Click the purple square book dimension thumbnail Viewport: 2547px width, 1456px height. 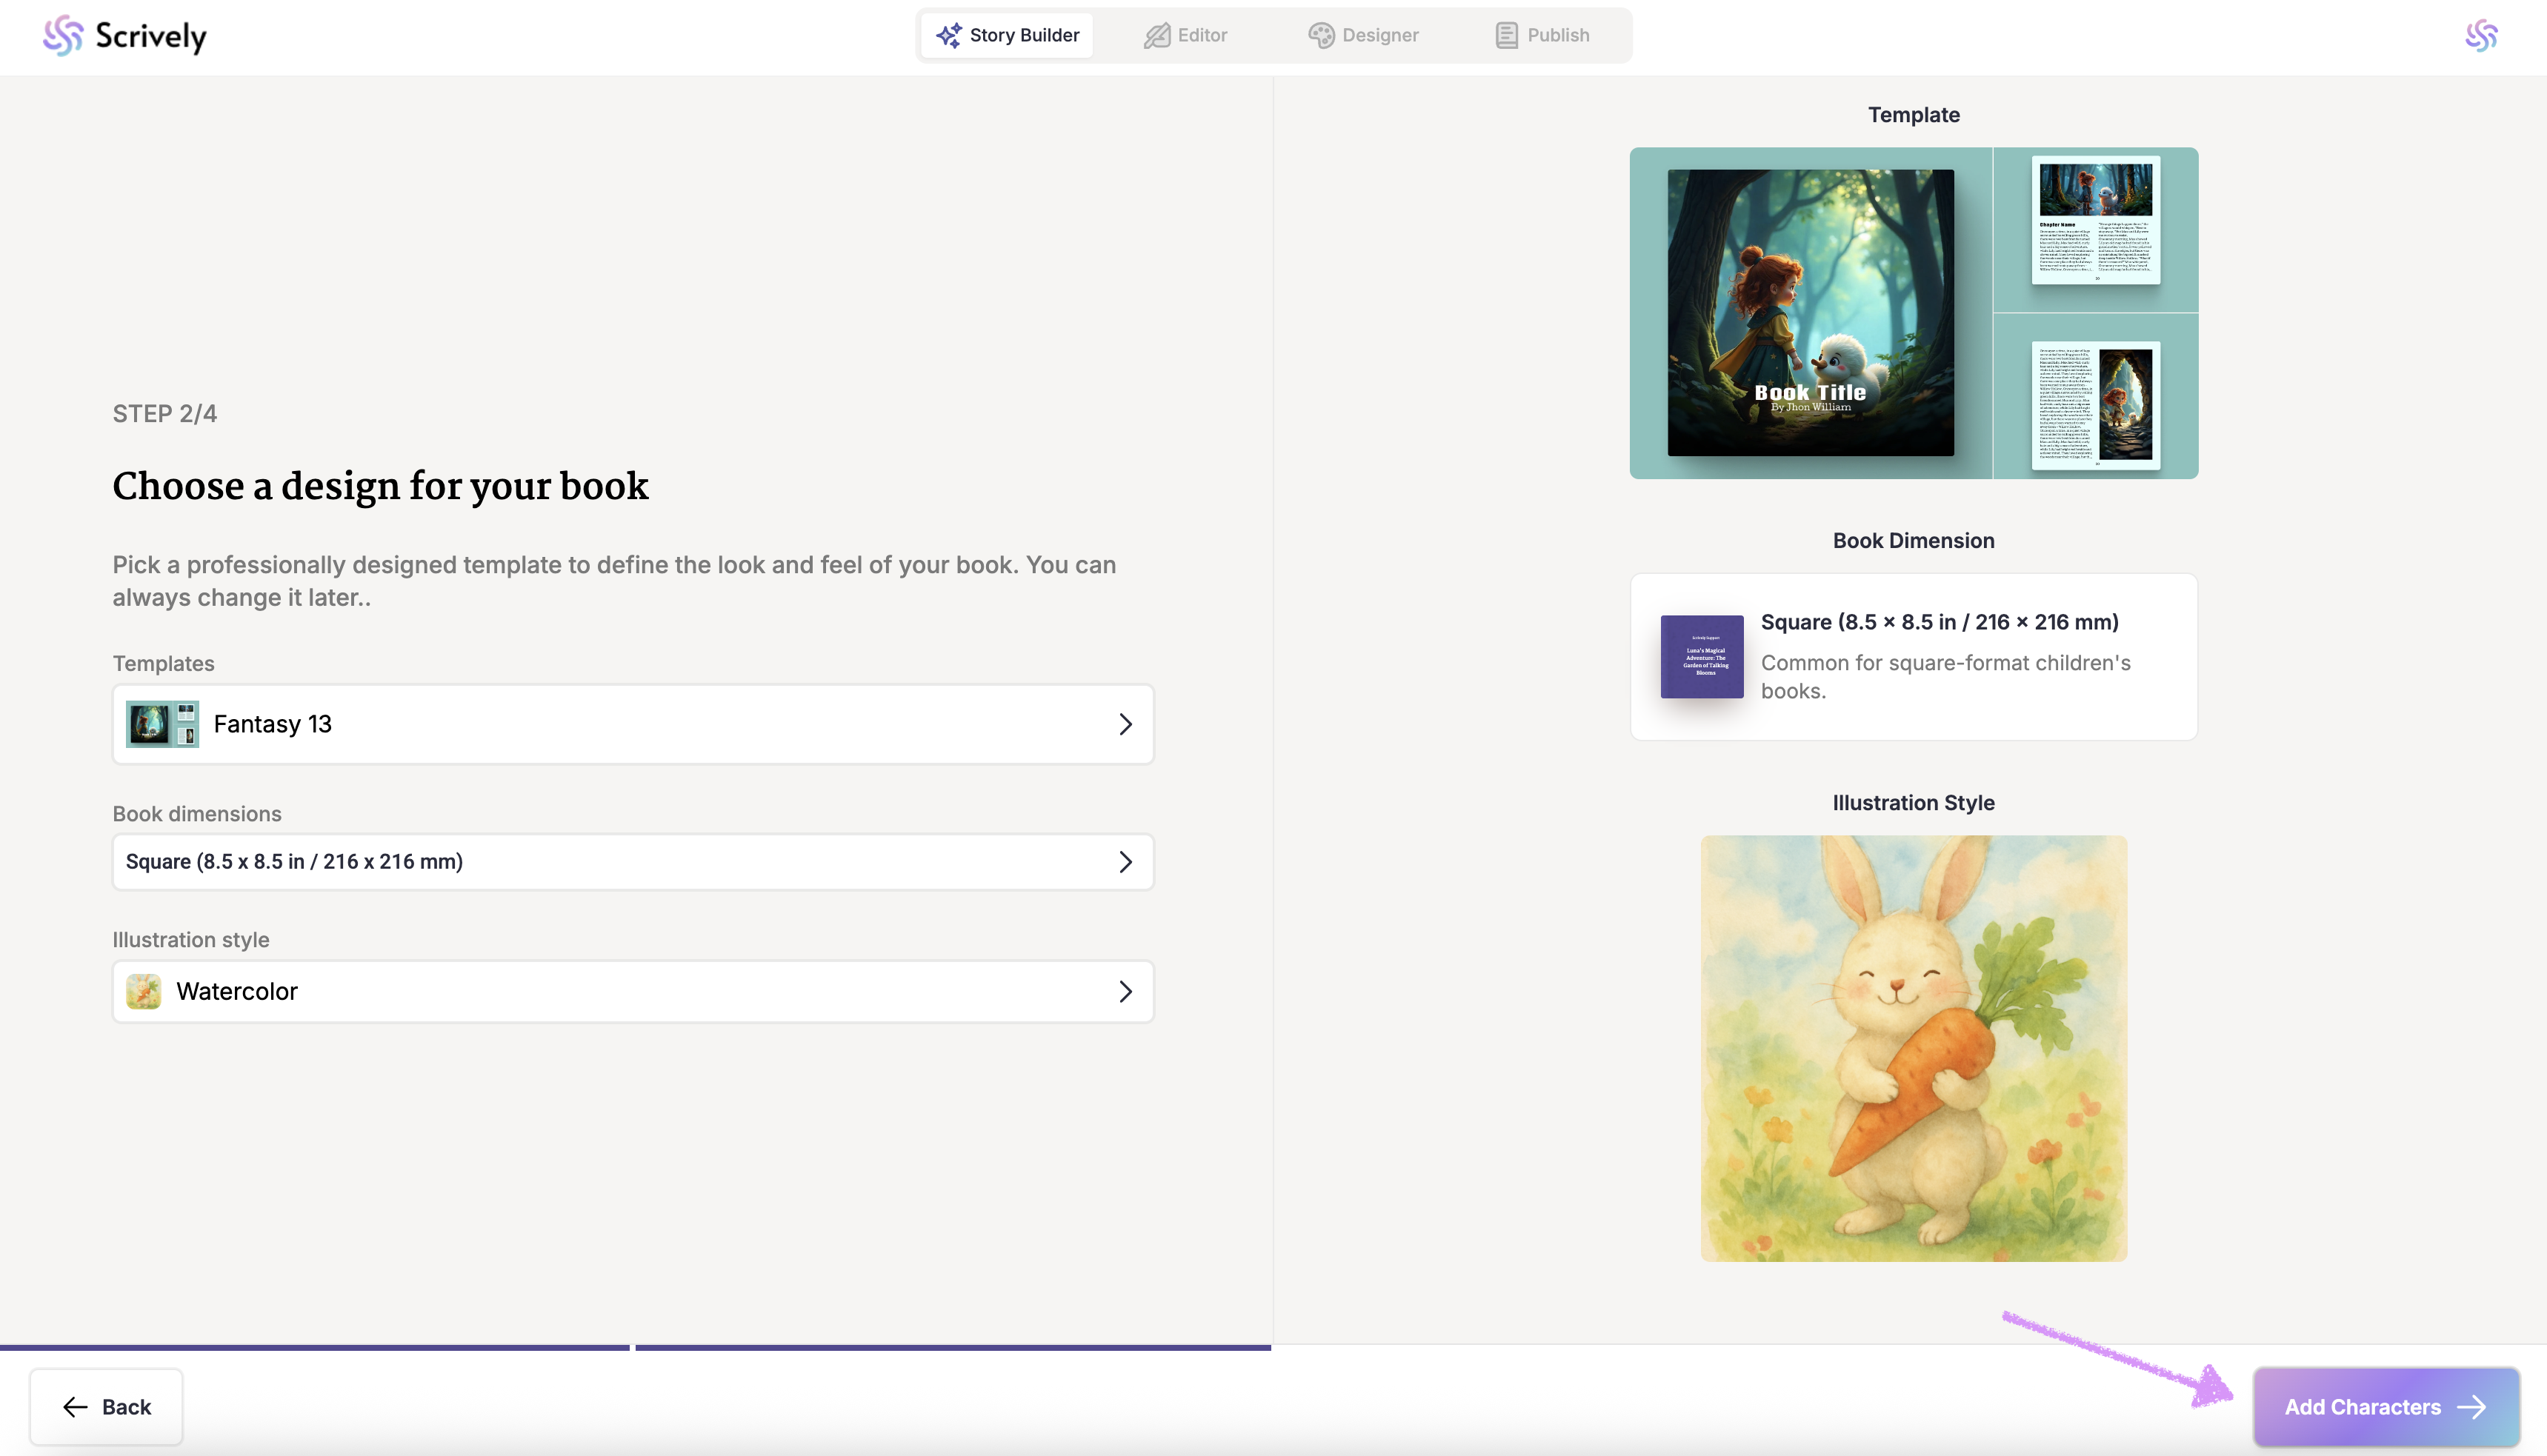click(x=1702, y=656)
